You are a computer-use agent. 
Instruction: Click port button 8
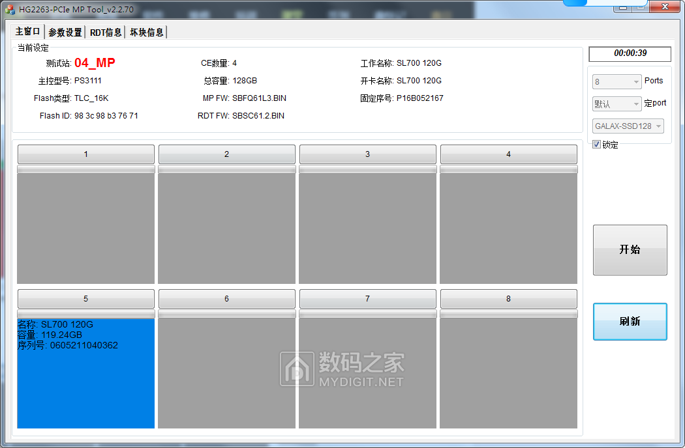[x=508, y=299]
